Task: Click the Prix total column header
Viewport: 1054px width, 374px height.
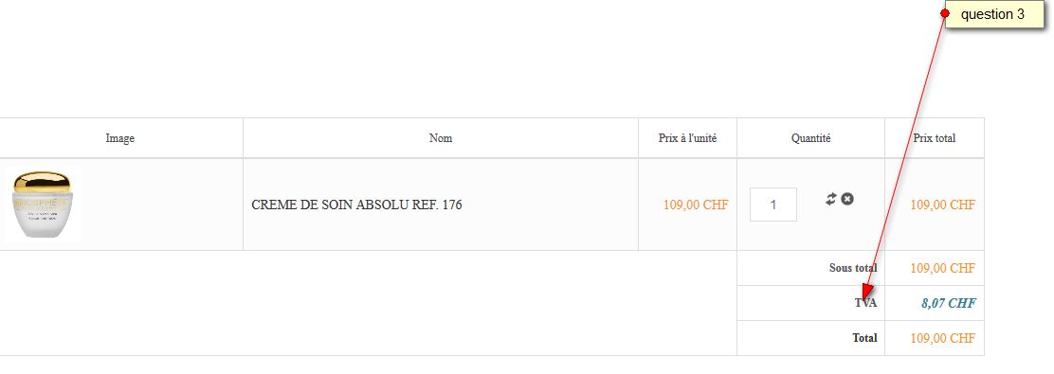Action: point(935,138)
